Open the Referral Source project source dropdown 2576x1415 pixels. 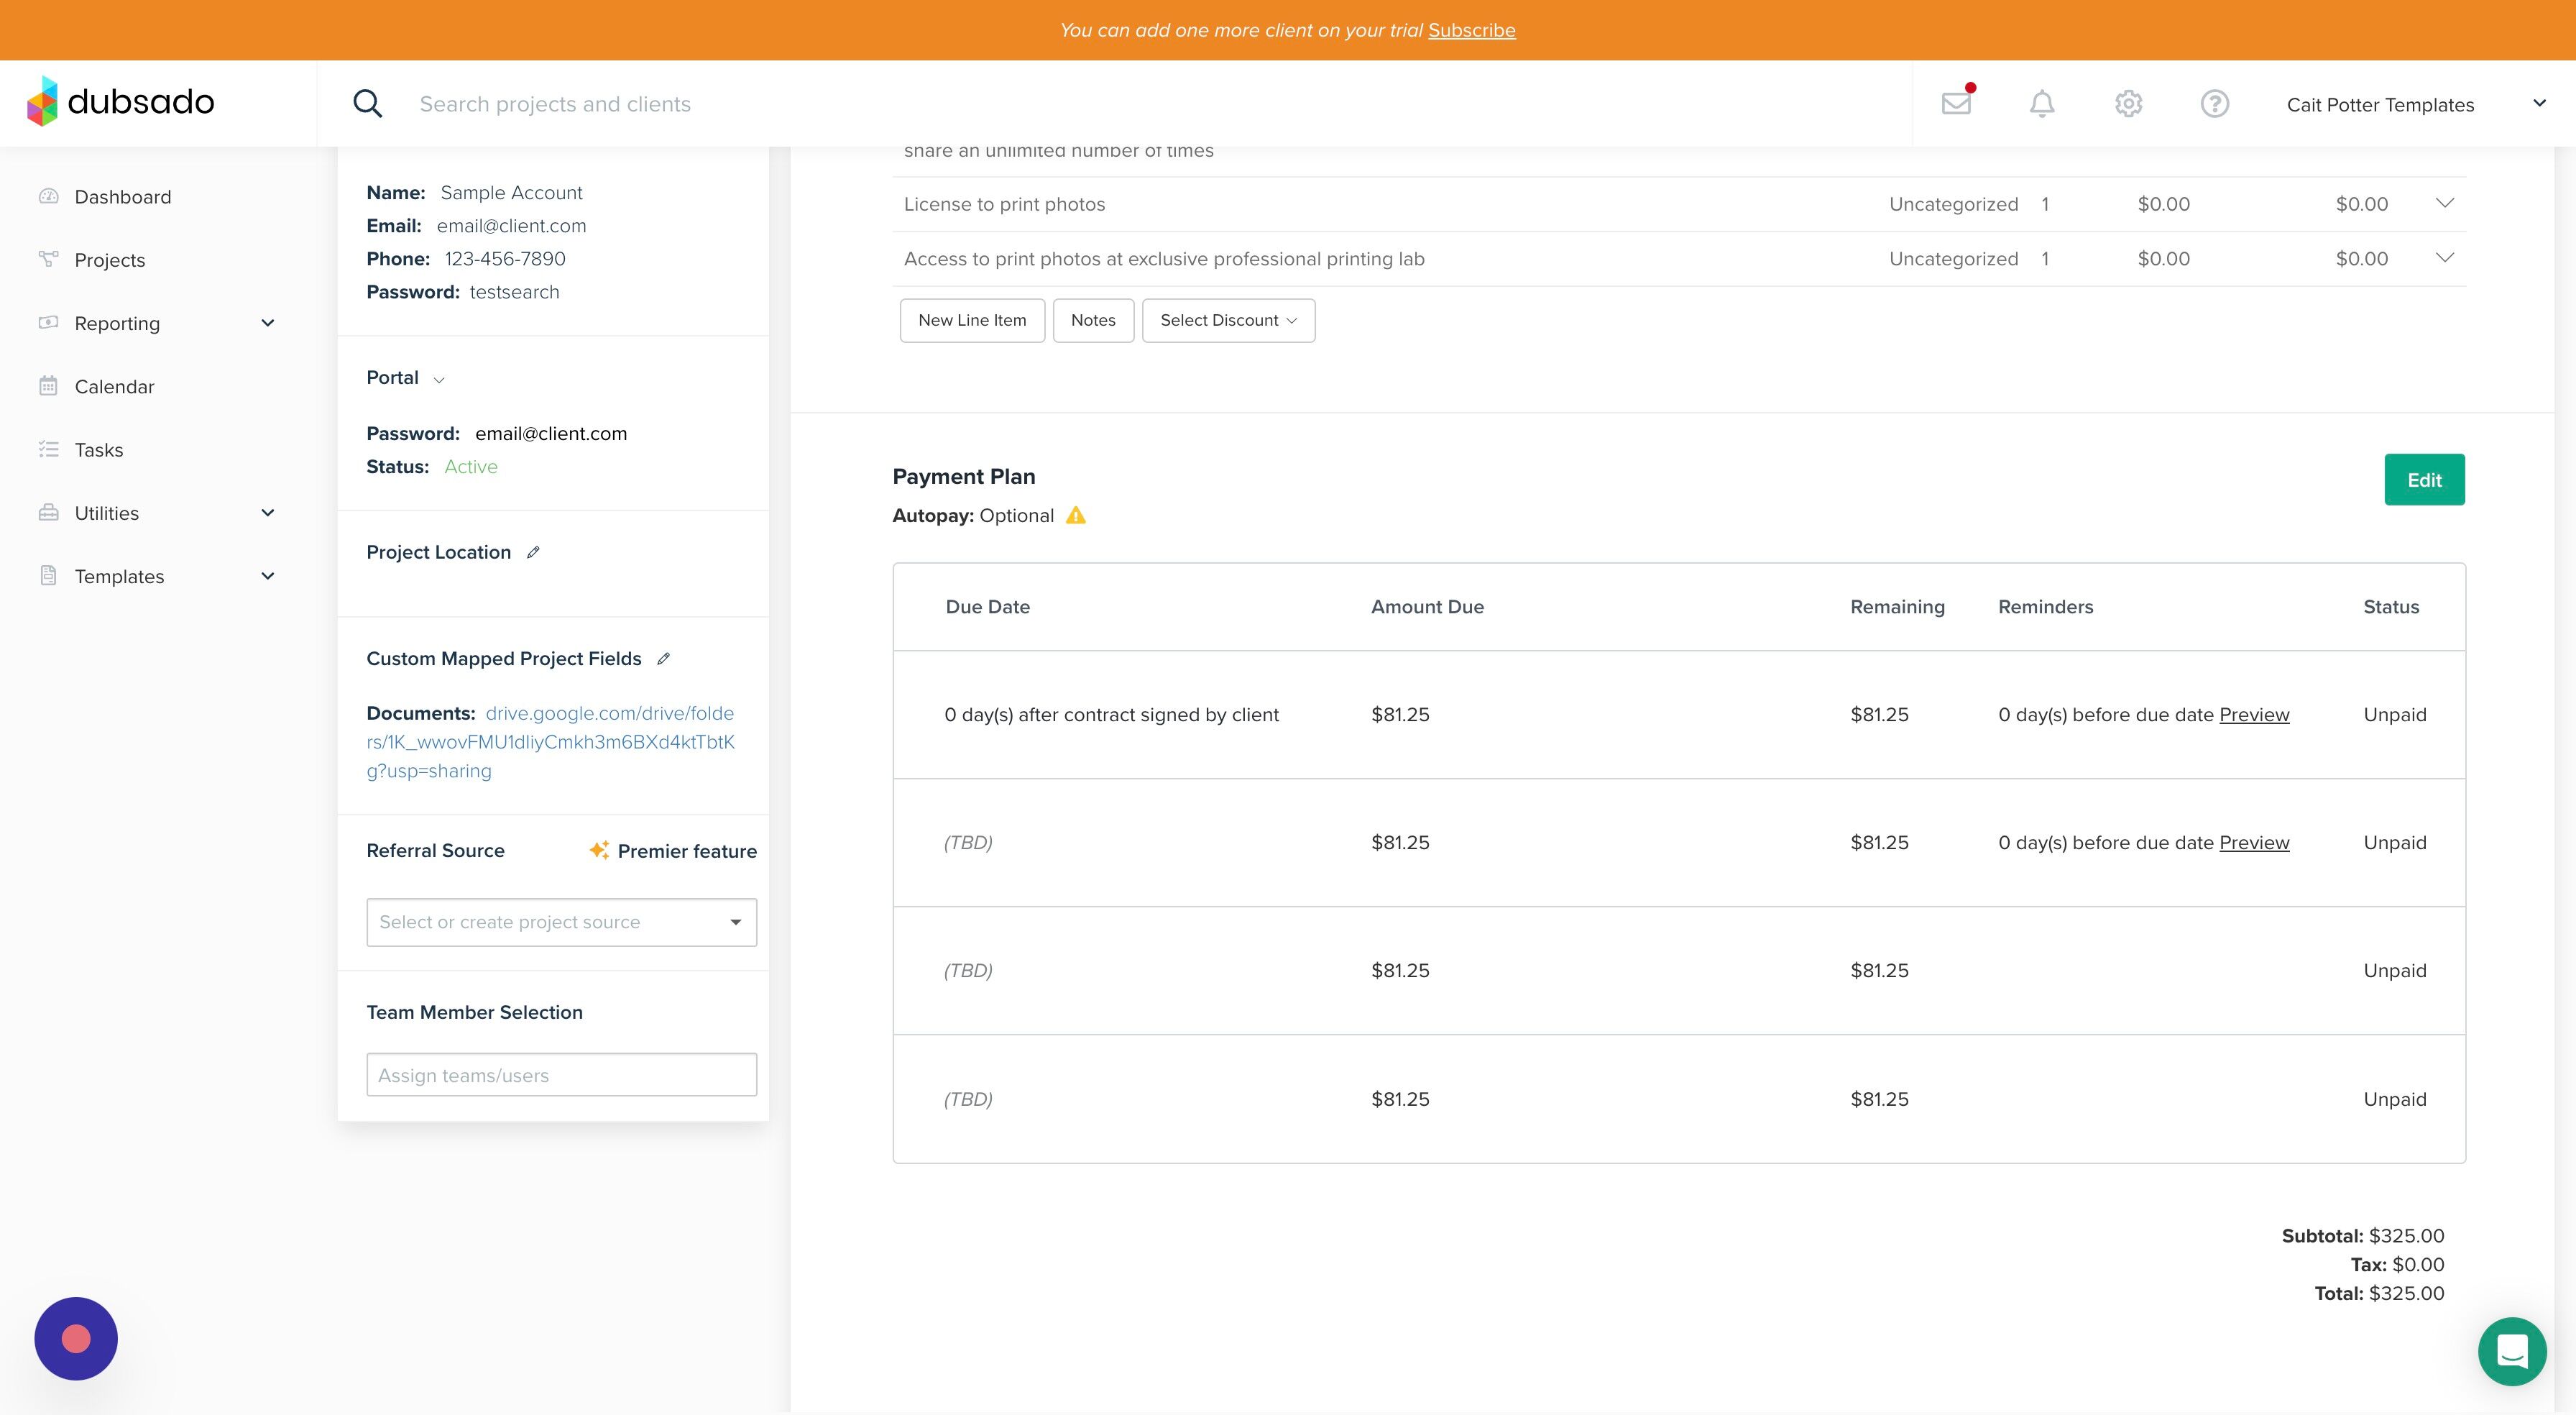pos(561,922)
